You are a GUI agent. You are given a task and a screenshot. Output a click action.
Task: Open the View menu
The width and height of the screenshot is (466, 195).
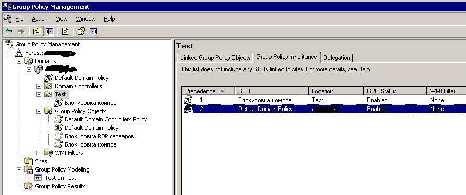coord(62,19)
